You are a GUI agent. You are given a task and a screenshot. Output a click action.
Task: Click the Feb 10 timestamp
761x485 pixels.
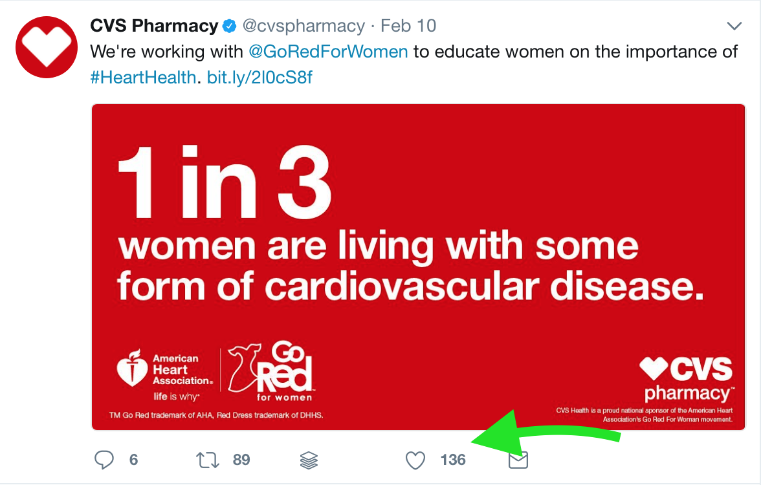click(408, 26)
